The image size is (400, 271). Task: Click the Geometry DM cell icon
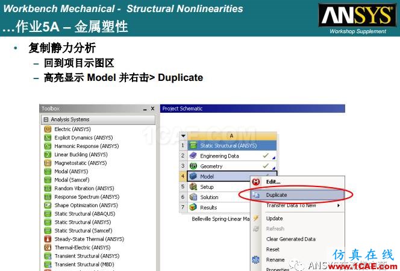coord(193,166)
